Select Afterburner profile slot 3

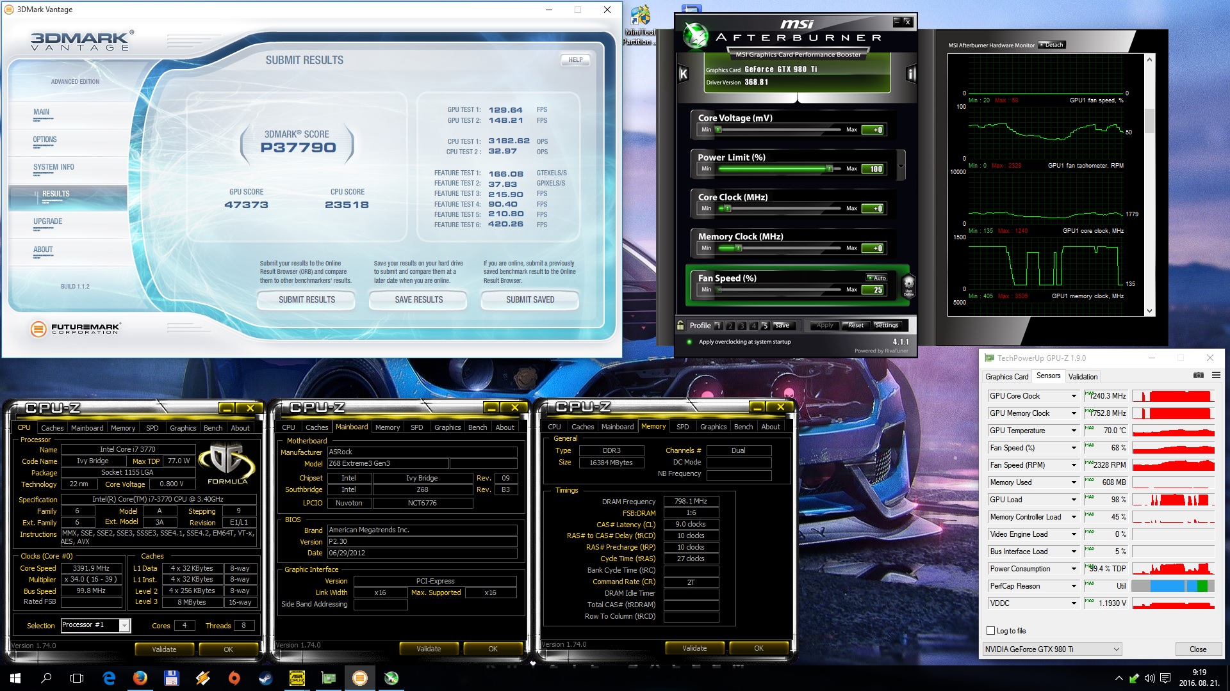pos(742,325)
